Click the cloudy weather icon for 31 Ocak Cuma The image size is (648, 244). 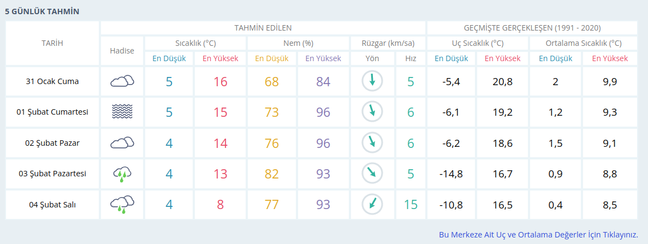tap(122, 82)
